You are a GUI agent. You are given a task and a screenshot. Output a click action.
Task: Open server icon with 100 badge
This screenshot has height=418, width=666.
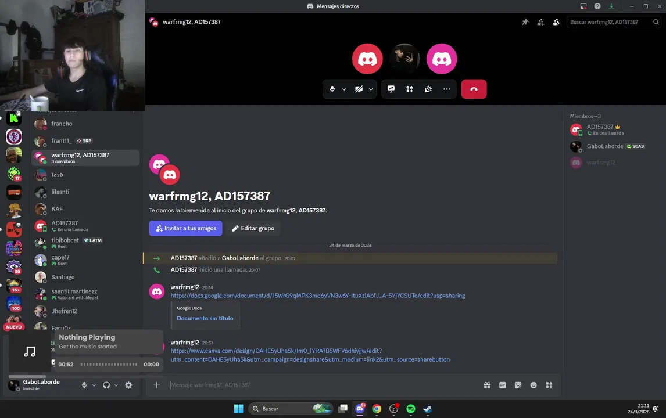coord(14,304)
